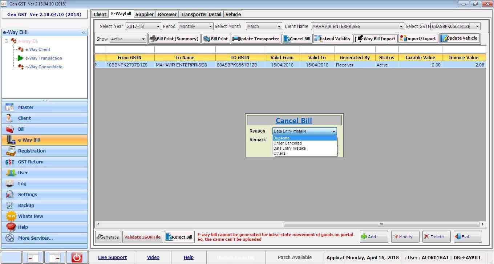
Task: Select e-Way Consolidate tree item
Action: 44,67
